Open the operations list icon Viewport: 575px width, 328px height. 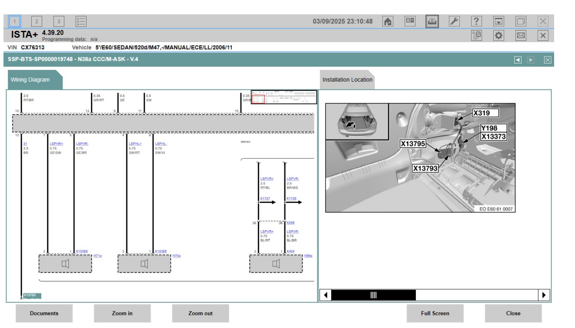click(81, 21)
